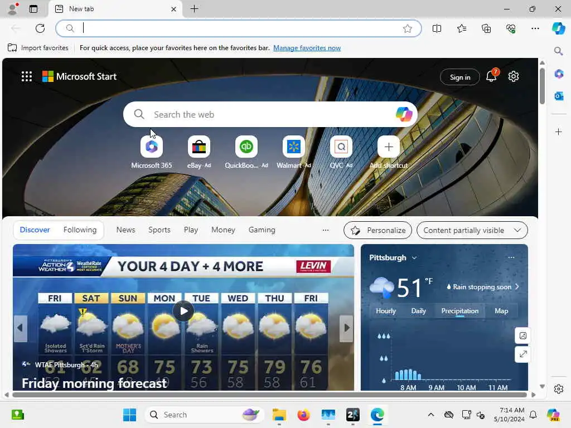Open sidebar settings gear
Image resolution: width=571 pixels, height=428 pixels.
pos(559,388)
